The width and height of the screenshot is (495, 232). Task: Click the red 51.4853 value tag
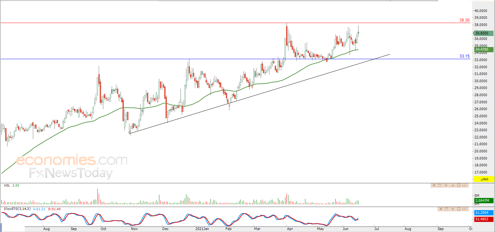click(x=484, y=219)
